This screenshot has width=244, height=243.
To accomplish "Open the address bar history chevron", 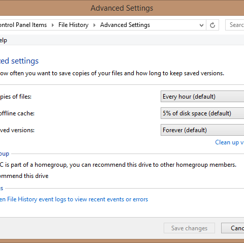I will click(201, 25).
